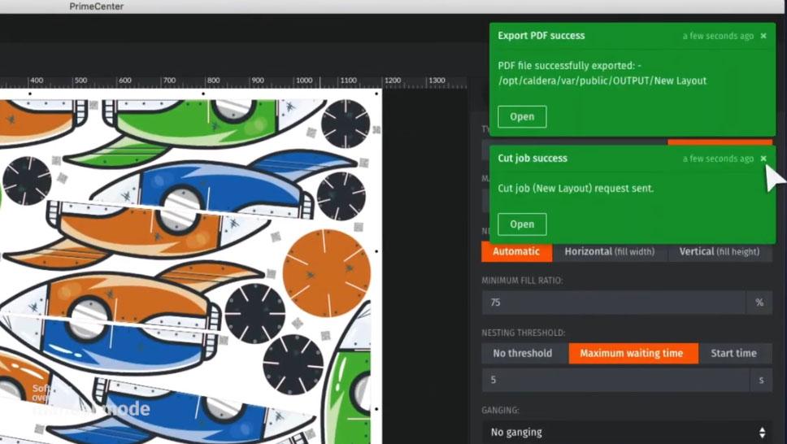Select Vertical (fill height) mode
787x444 pixels.
coord(720,251)
